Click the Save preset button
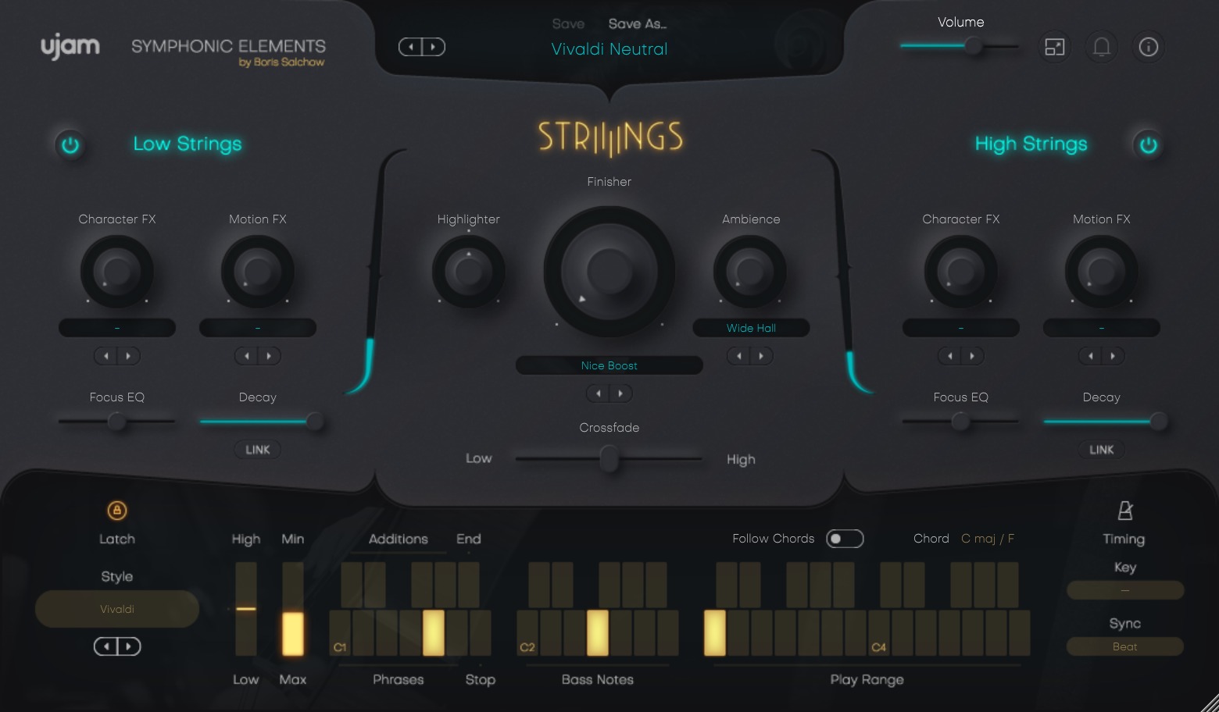Image resolution: width=1219 pixels, height=712 pixels. (x=568, y=24)
